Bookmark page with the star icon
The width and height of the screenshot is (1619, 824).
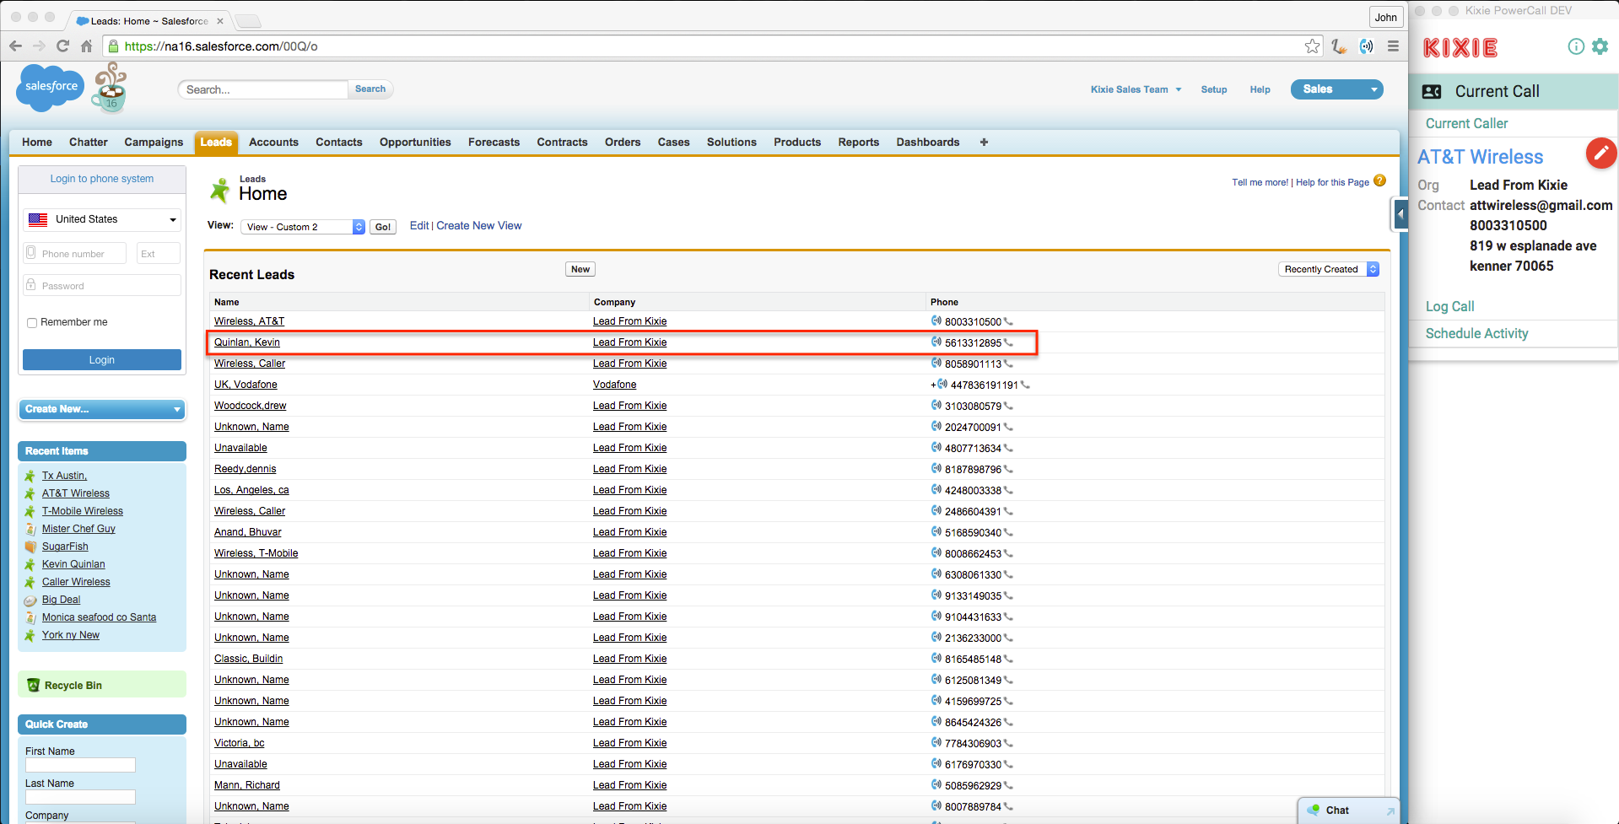pyautogui.click(x=1312, y=46)
